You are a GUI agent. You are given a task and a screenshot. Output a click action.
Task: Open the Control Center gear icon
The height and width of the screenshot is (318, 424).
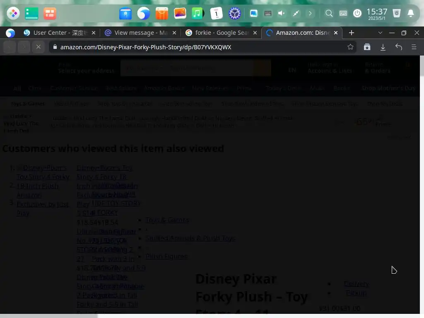tap(234, 13)
